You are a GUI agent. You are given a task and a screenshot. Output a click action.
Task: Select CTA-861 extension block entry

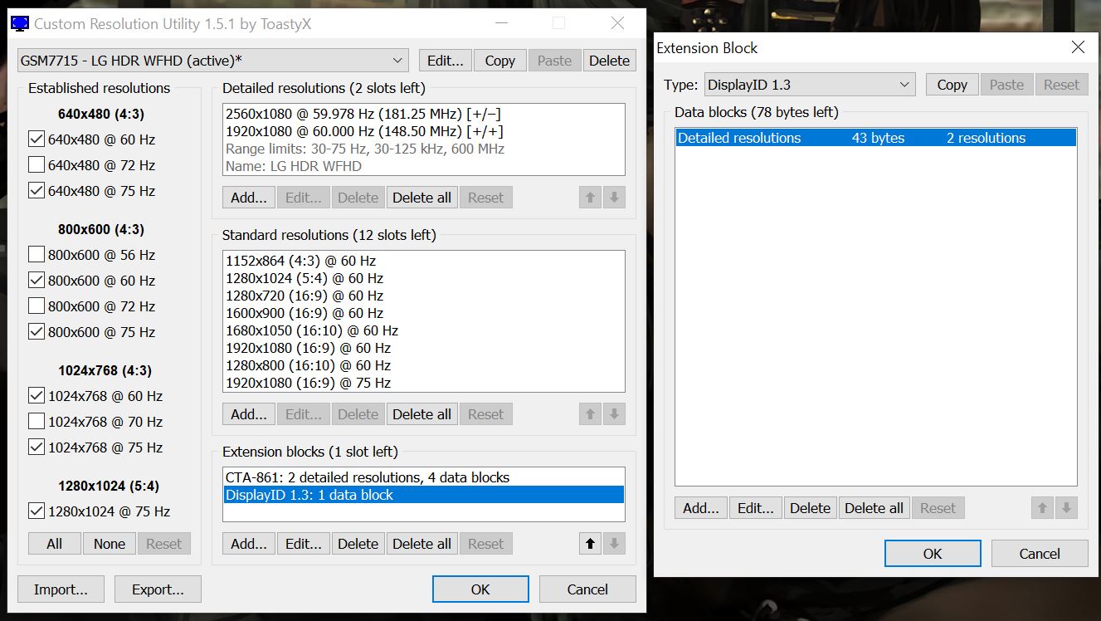368,477
